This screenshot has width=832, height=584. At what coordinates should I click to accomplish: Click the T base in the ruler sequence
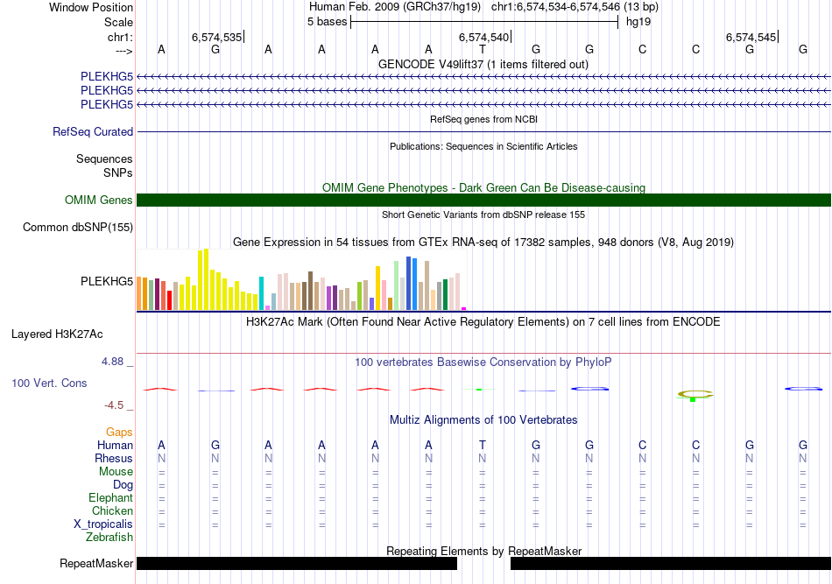point(483,49)
